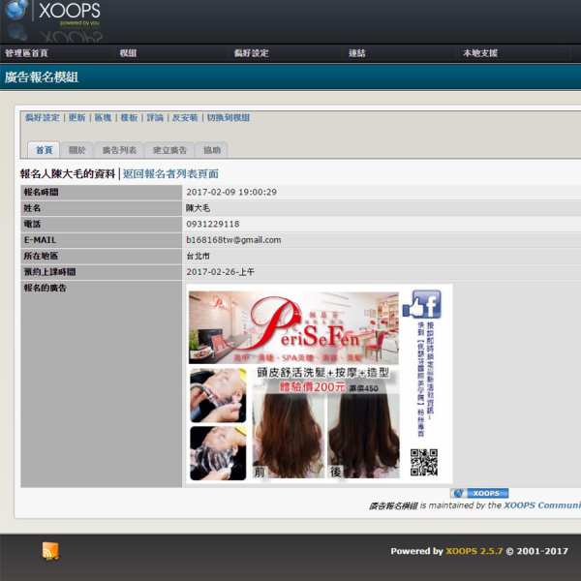This screenshot has width=581, height=581.
Task: Click the E-MAIL row label
Action: coord(40,240)
